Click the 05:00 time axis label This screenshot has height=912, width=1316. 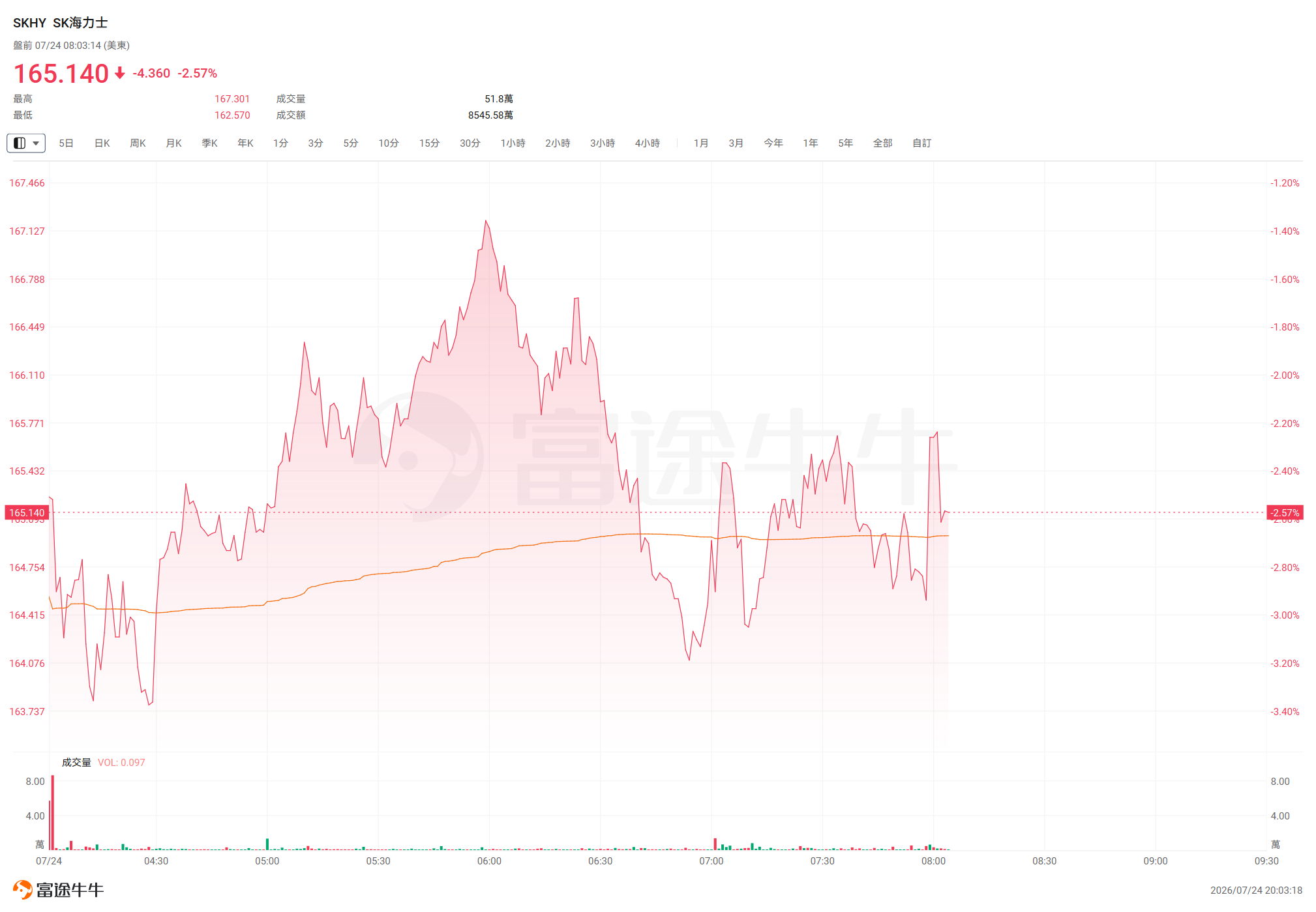click(267, 861)
